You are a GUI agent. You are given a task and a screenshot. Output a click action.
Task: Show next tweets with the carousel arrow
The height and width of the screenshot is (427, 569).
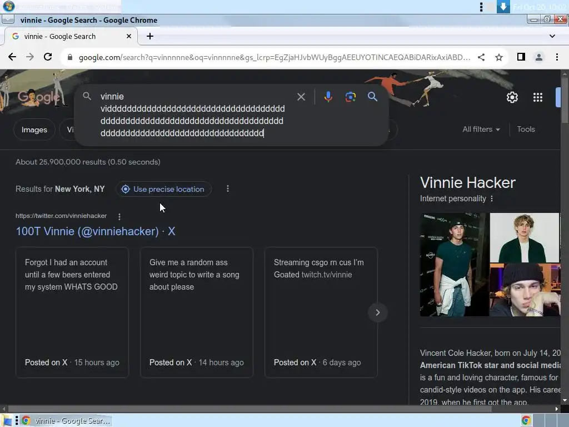[378, 312]
